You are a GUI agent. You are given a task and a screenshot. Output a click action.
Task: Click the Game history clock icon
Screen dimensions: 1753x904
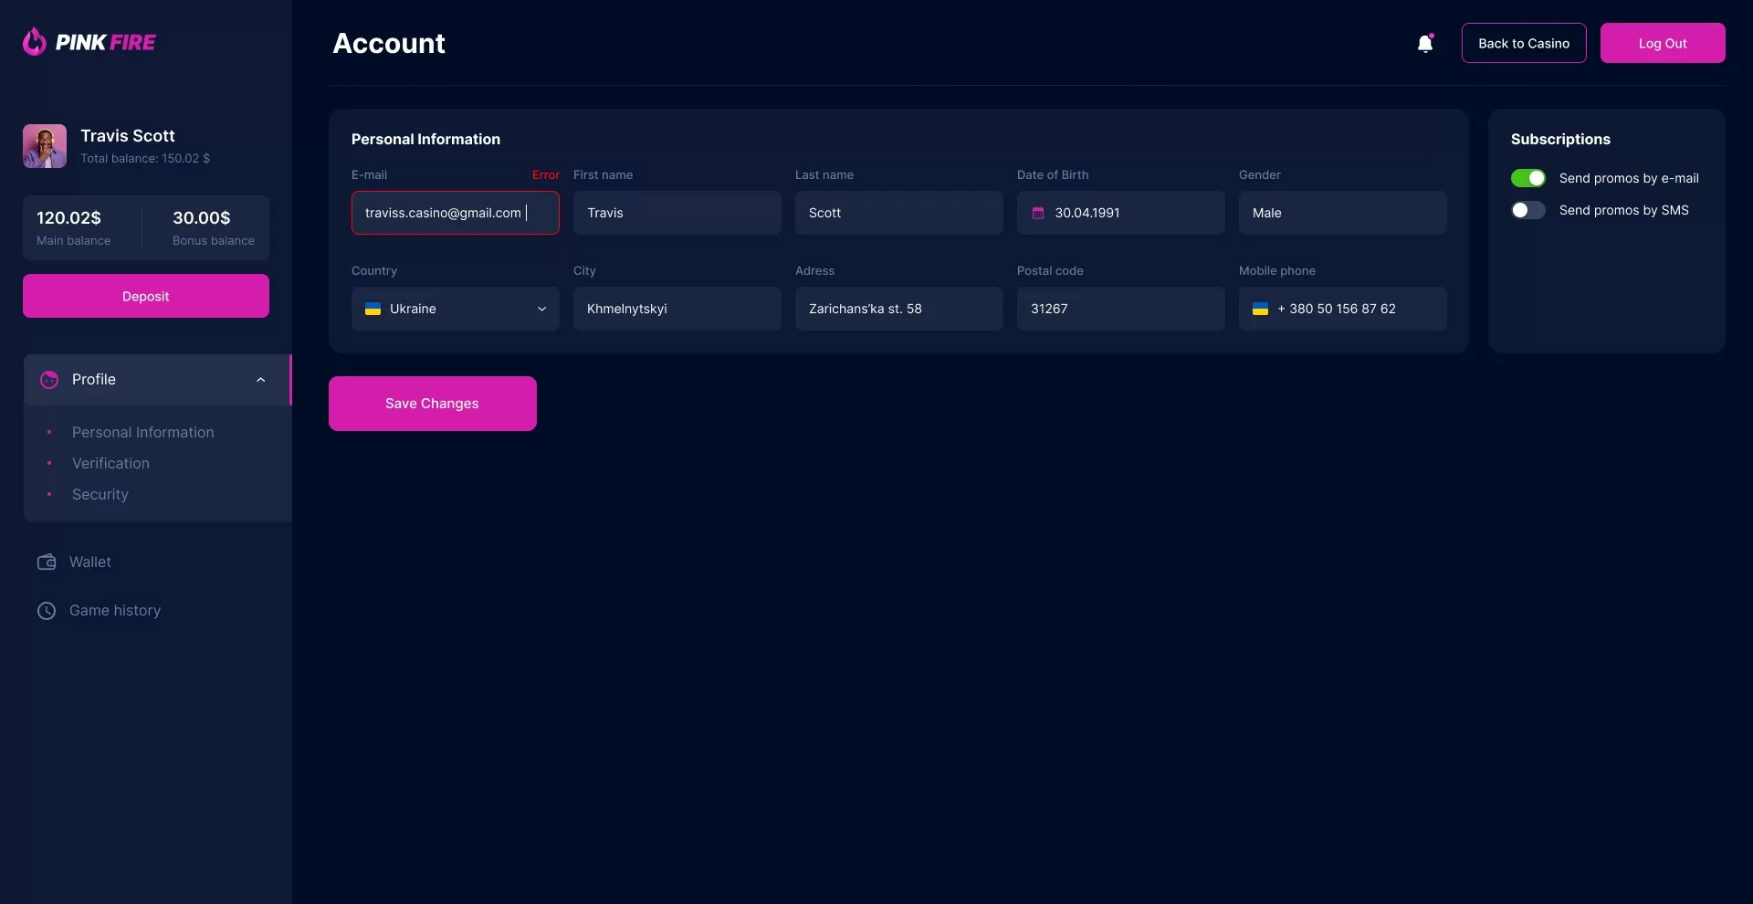47,611
